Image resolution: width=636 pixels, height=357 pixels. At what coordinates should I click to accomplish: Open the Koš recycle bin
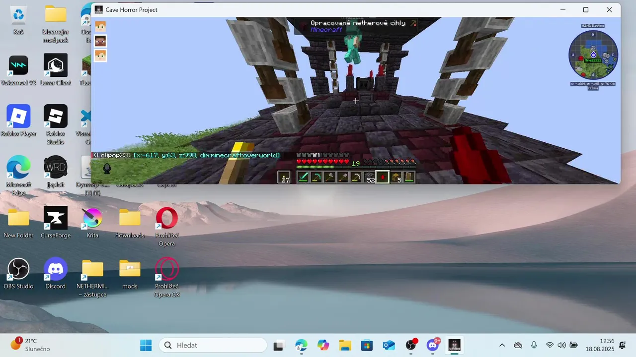tap(18, 20)
